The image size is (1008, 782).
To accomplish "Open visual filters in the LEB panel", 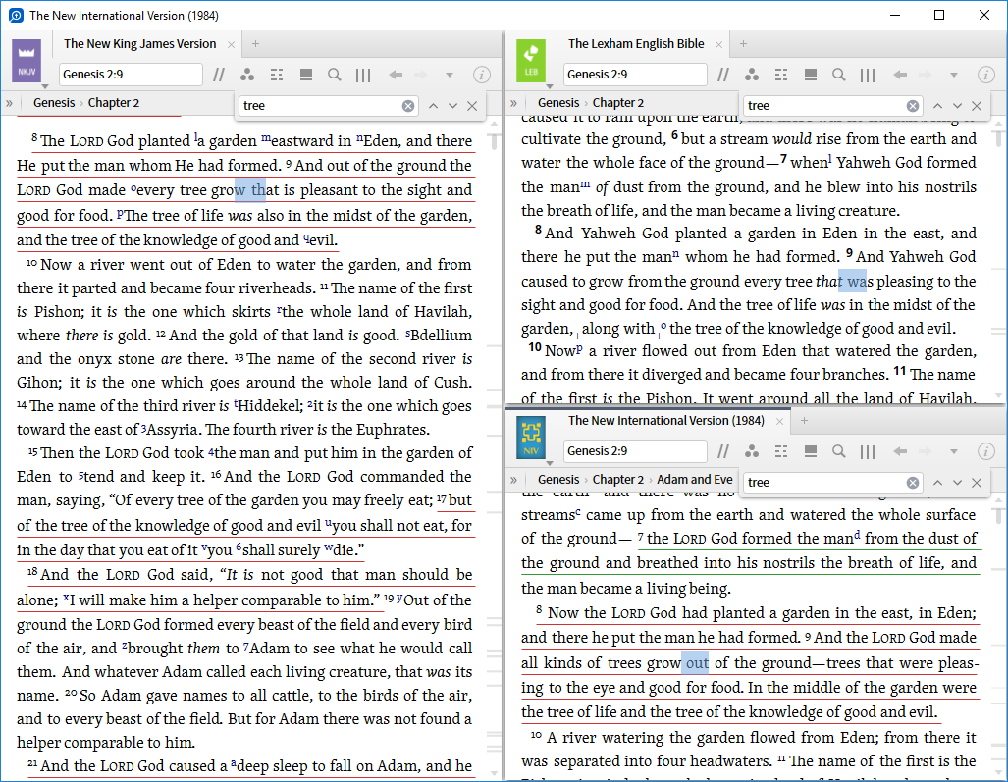I will [752, 75].
